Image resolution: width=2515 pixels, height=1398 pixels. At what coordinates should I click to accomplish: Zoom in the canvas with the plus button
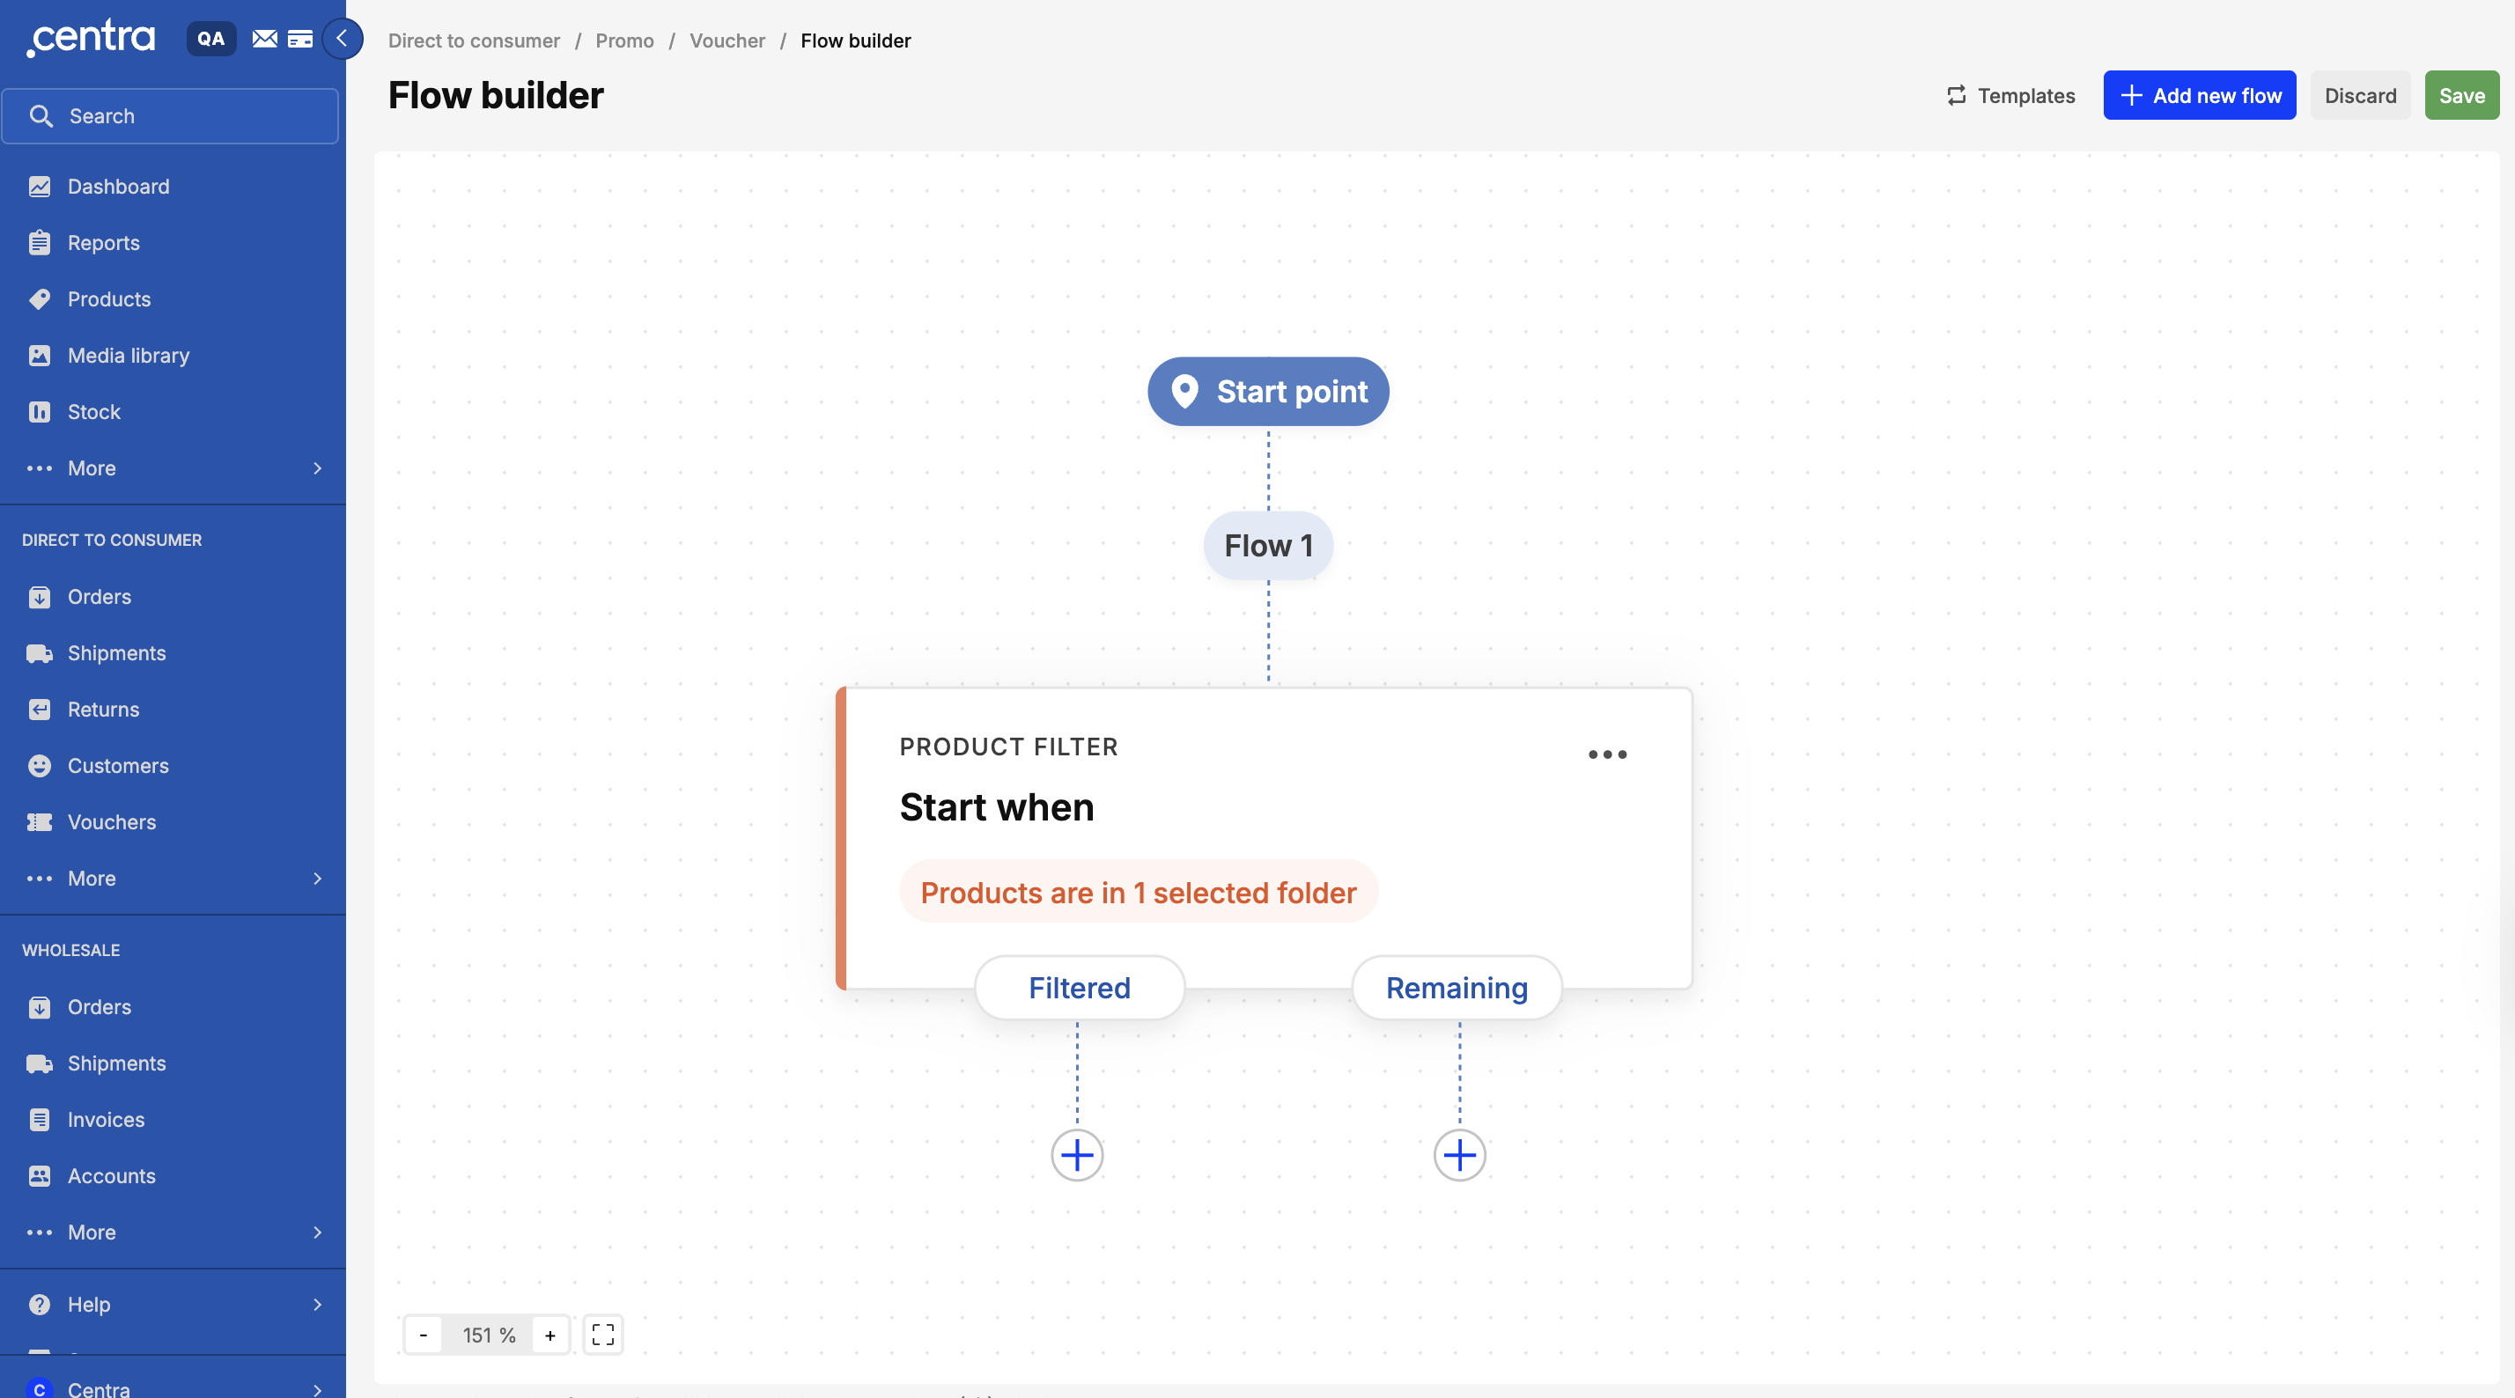(x=549, y=1335)
